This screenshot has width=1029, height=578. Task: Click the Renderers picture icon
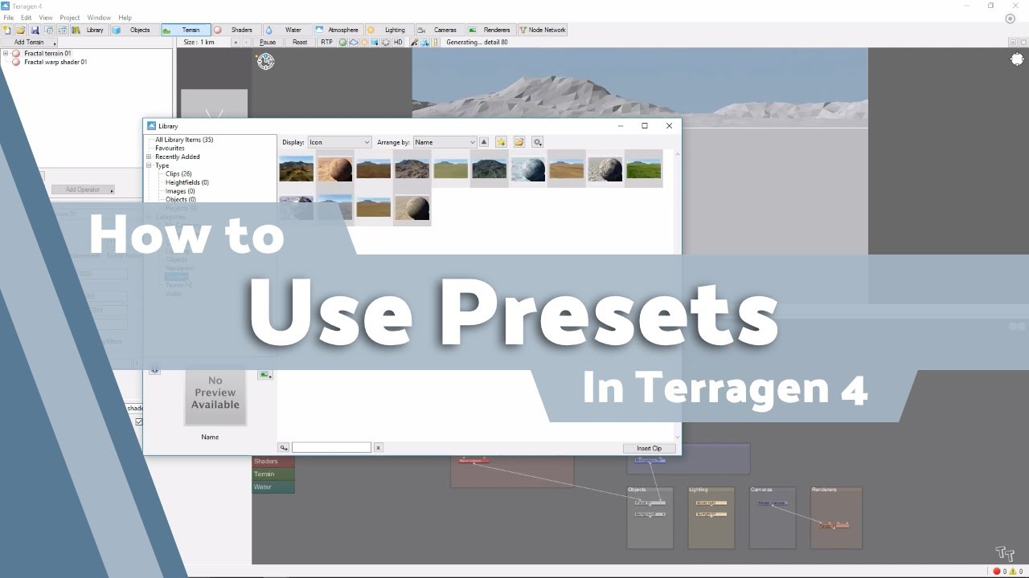pos(472,30)
